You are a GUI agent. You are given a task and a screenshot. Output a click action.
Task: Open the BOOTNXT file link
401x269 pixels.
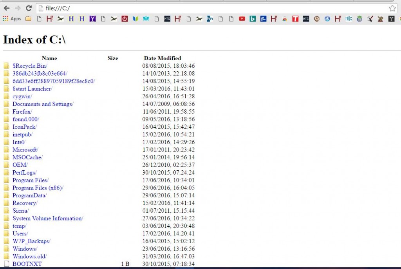[x=27, y=264]
